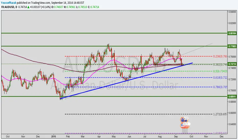Viewport: 238px width, 140px height.
Task: Select the blue ascending trendline
Action: pos(126,81)
